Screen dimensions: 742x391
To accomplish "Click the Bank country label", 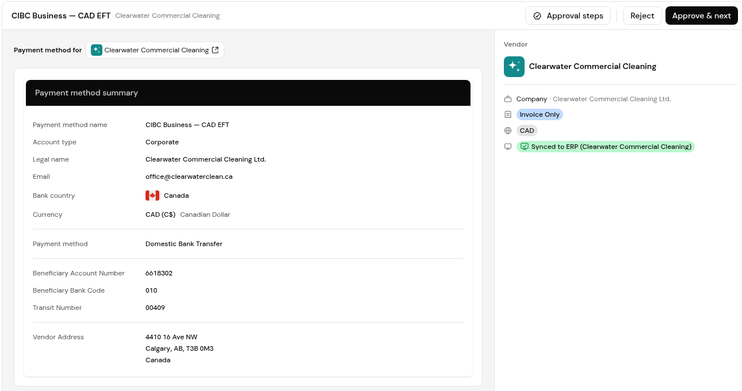I will (x=54, y=195).
